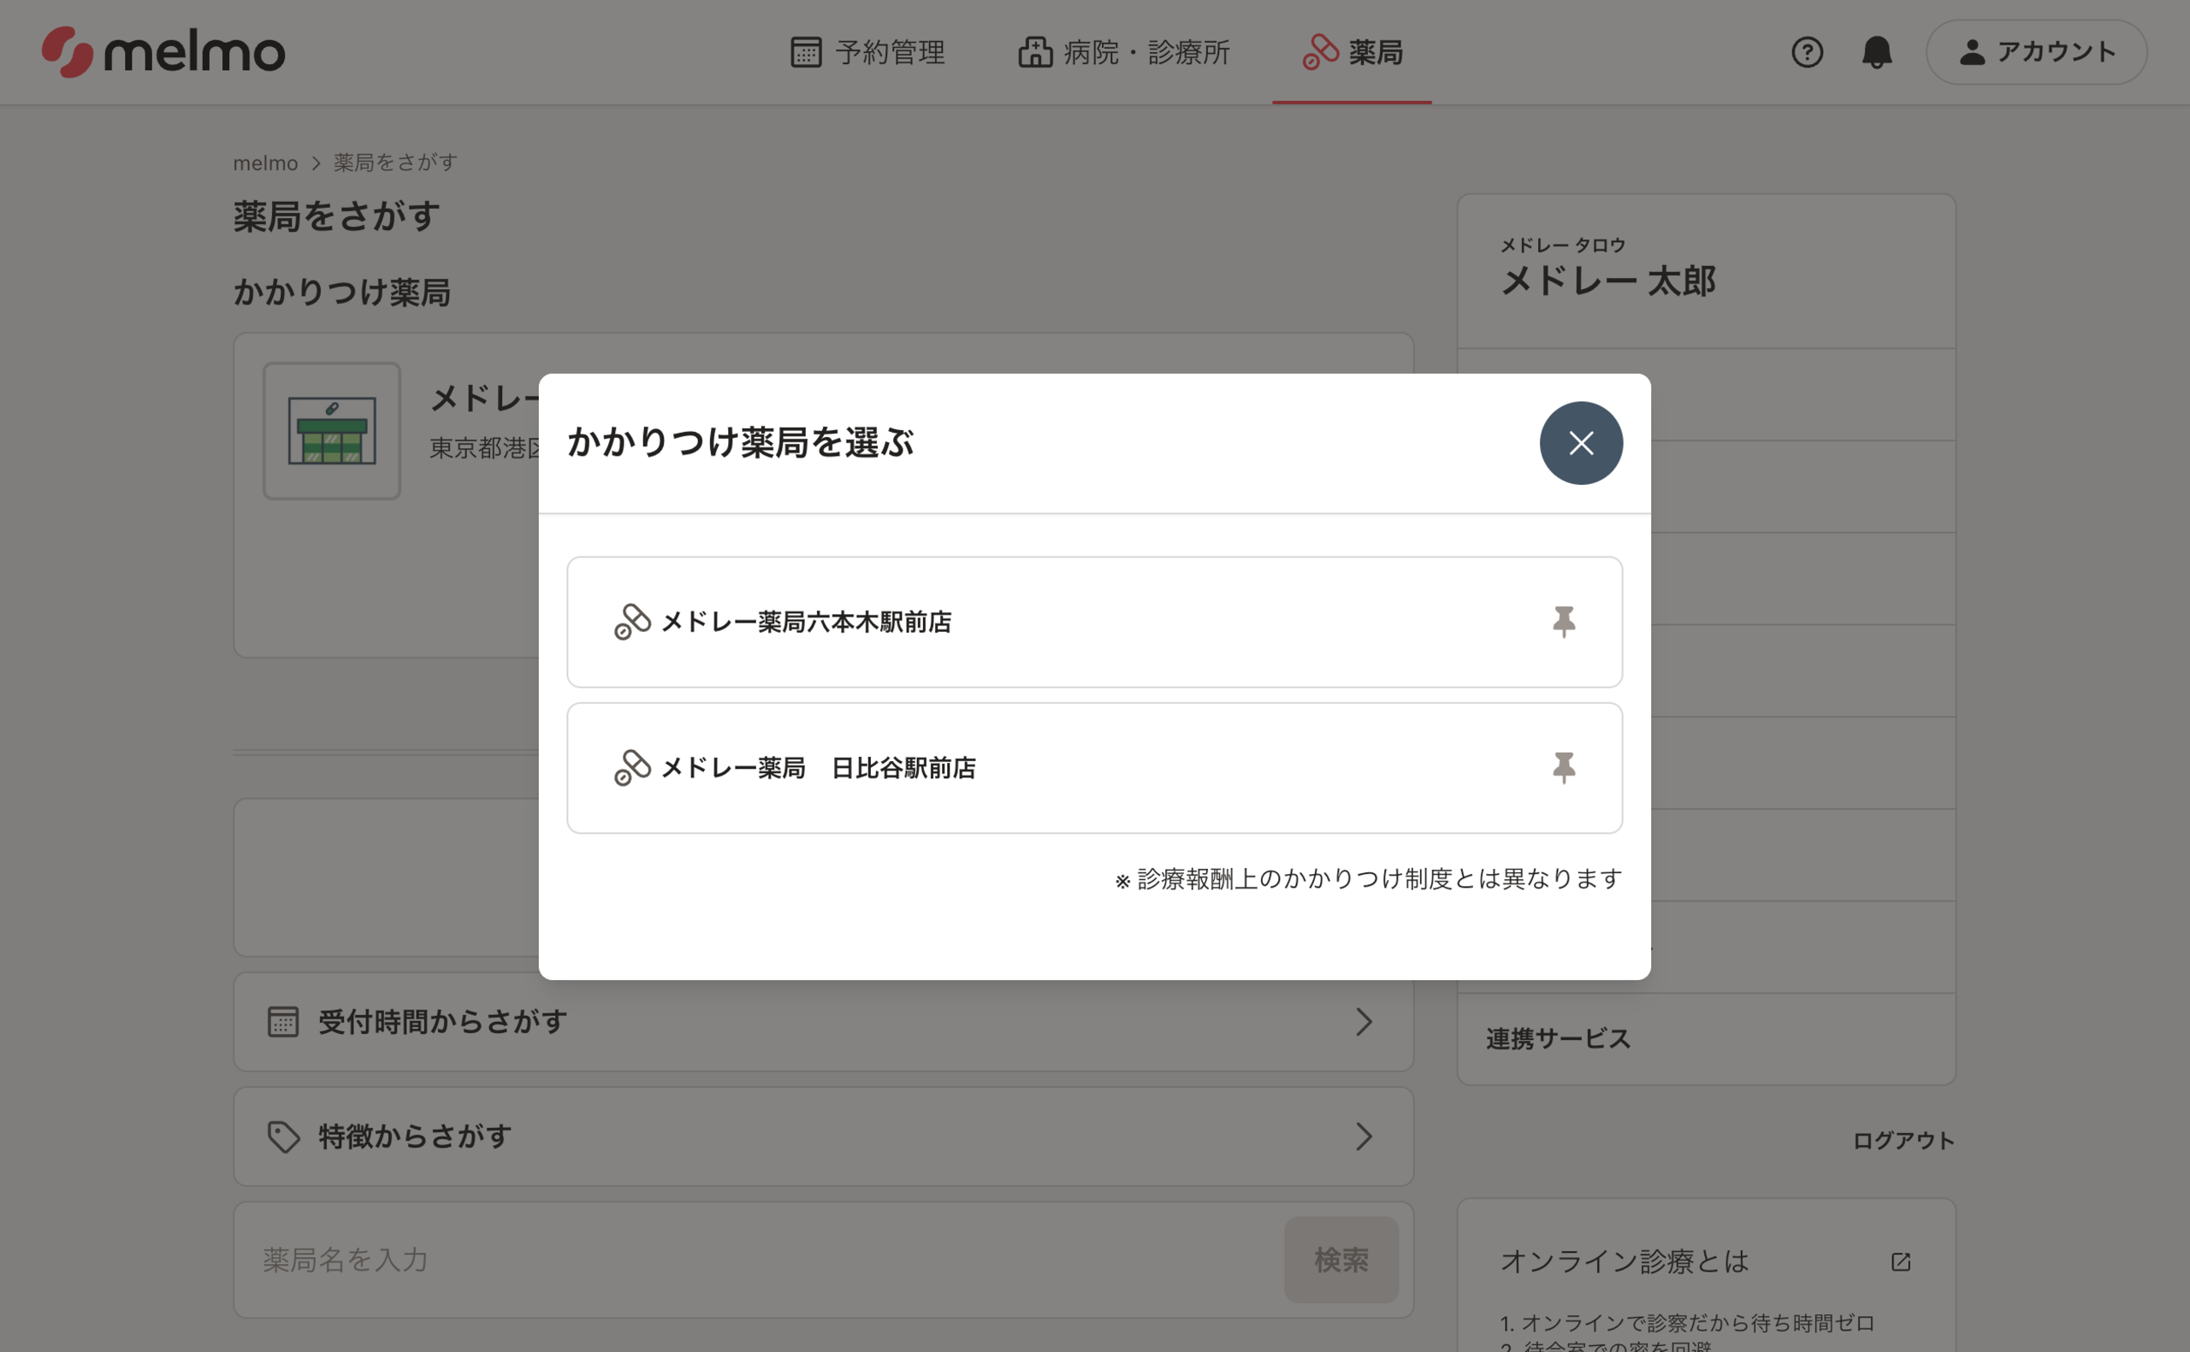The width and height of the screenshot is (2190, 1352).
Task: Open the 病院・診療所 tab
Action: click(1124, 52)
